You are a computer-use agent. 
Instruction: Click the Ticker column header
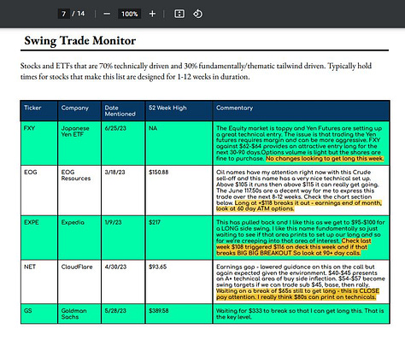point(39,110)
